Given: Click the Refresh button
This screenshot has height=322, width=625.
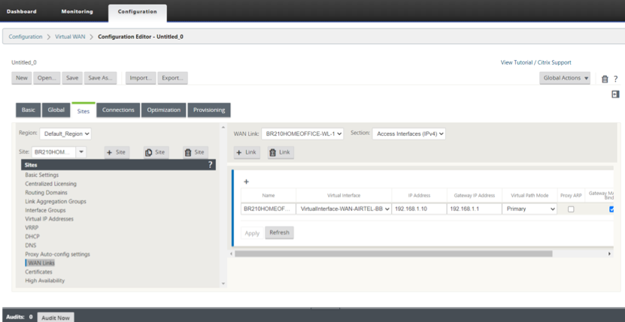Looking at the screenshot, I should pyautogui.click(x=280, y=233).
